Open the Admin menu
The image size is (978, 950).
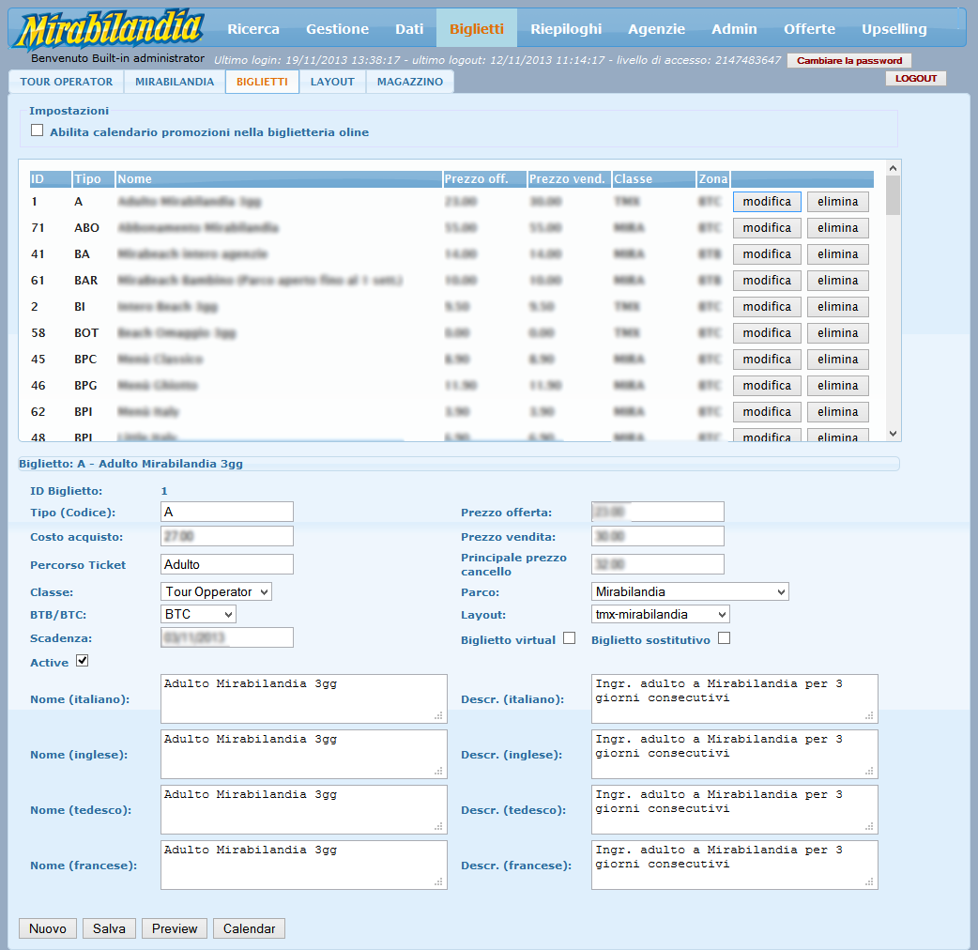(x=734, y=29)
